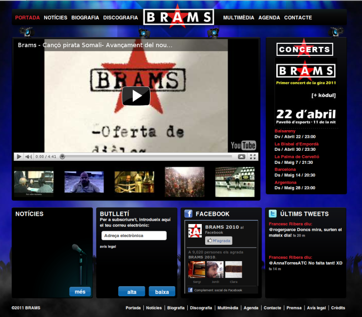362x317 pixels.
Task: Click the Notícies footer link
Action: (x=154, y=308)
